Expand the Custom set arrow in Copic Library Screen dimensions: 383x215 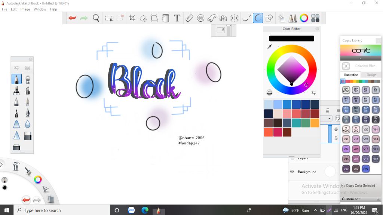pyautogui.click(x=378, y=199)
